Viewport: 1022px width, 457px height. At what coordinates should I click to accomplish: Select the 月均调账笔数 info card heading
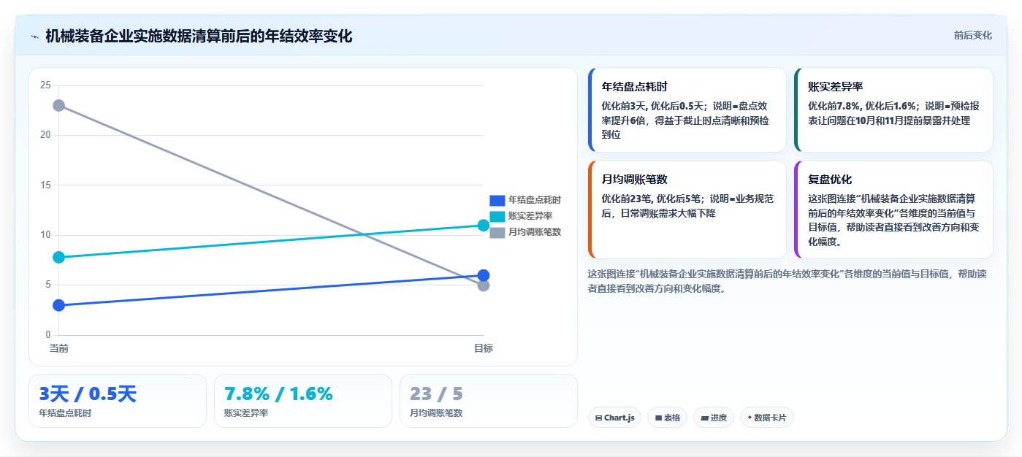(634, 179)
